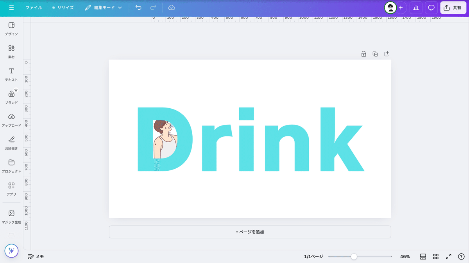Open the マジック生成 panel

coord(11,217)
